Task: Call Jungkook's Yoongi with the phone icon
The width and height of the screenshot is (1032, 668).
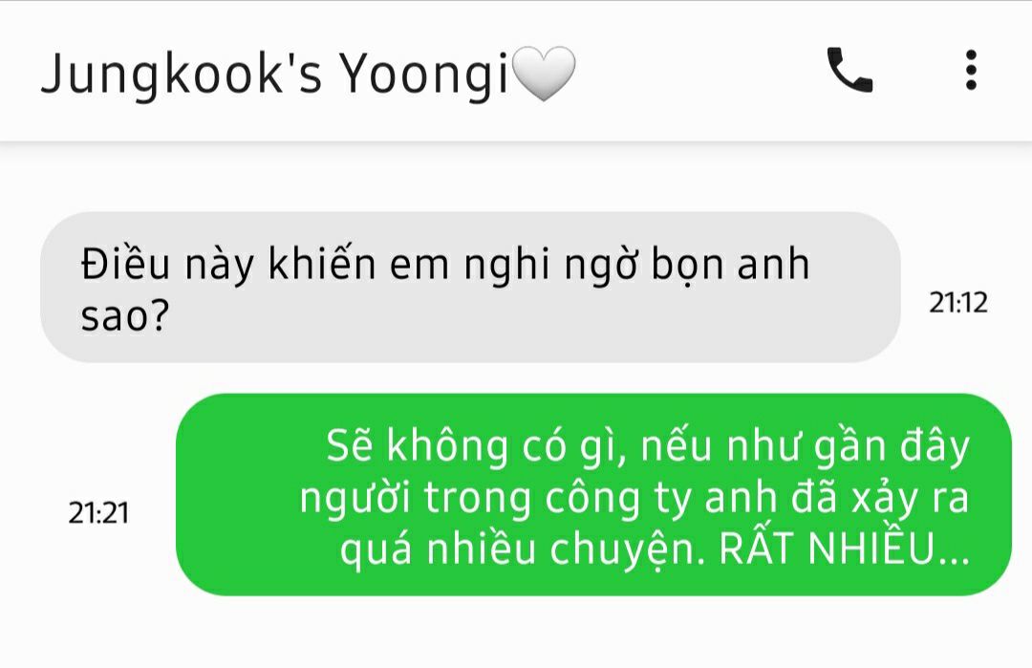Action: click(x=849, y=70)
